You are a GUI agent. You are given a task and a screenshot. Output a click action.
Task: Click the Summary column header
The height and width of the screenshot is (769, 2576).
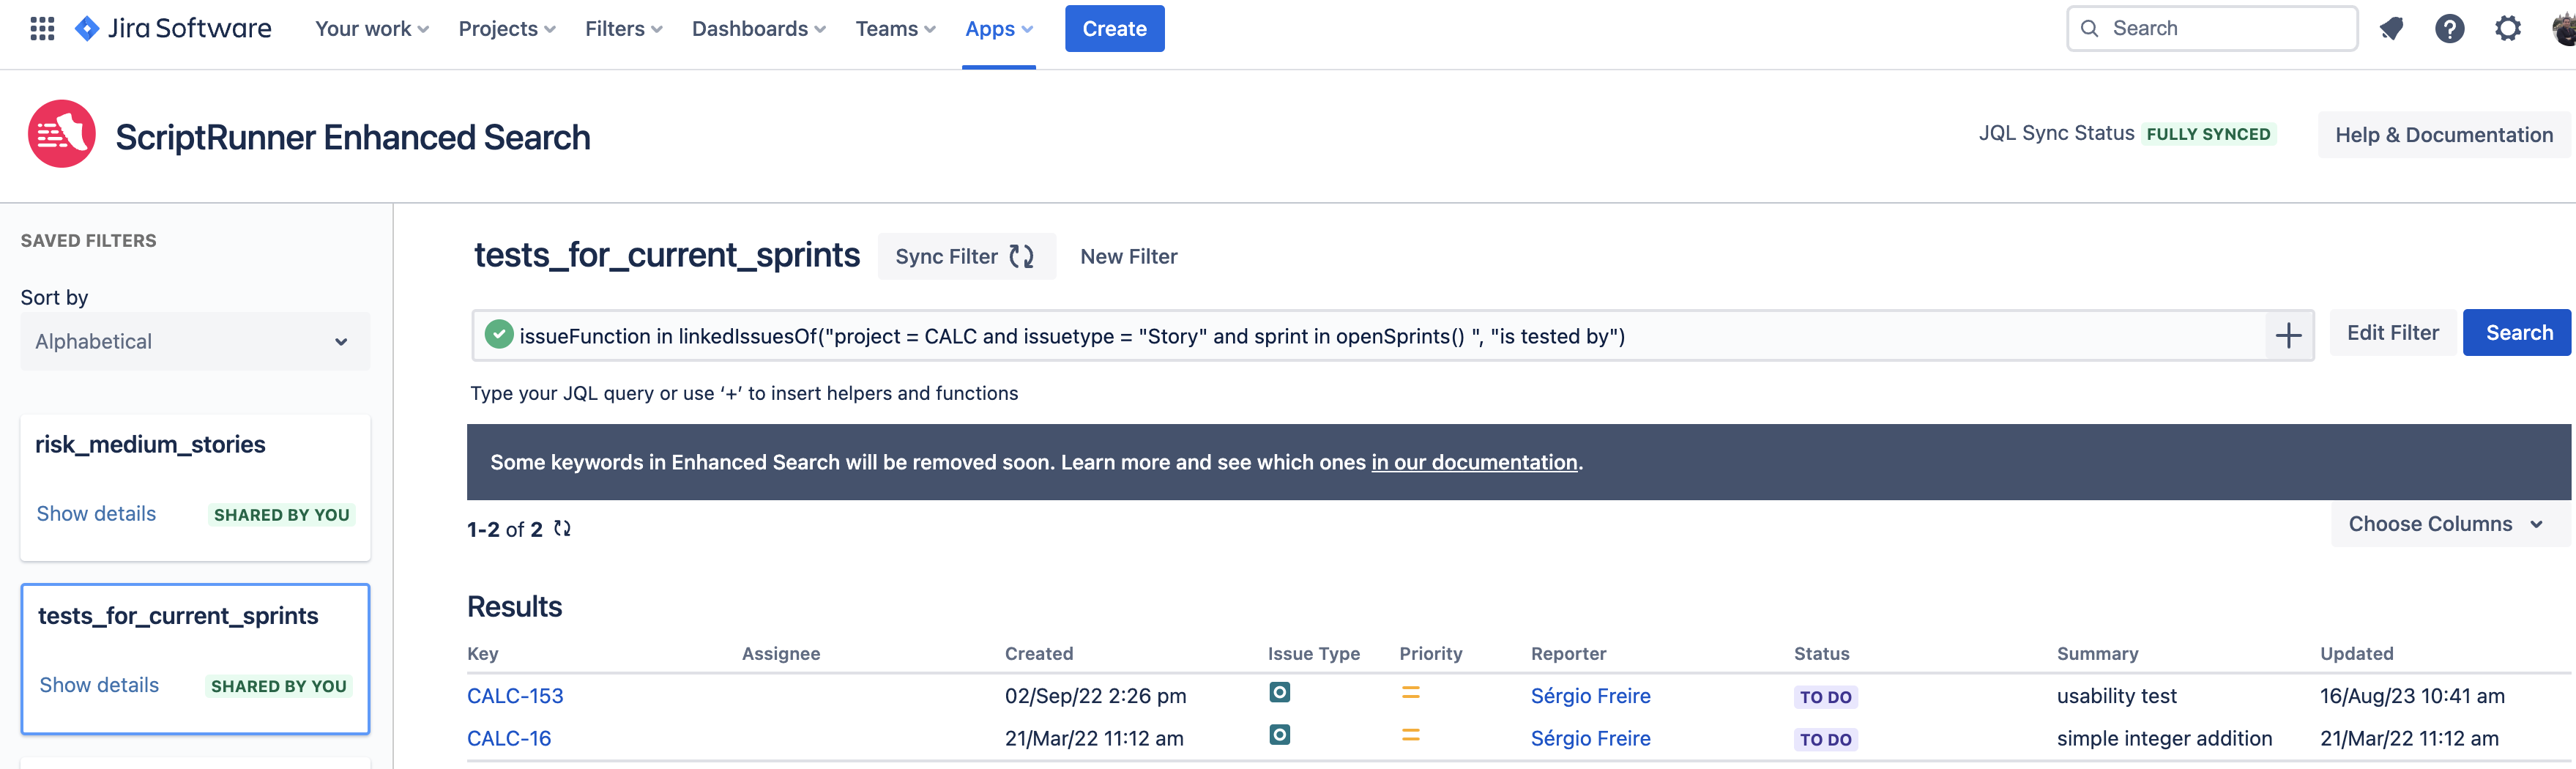click(x=2097, y=654)
